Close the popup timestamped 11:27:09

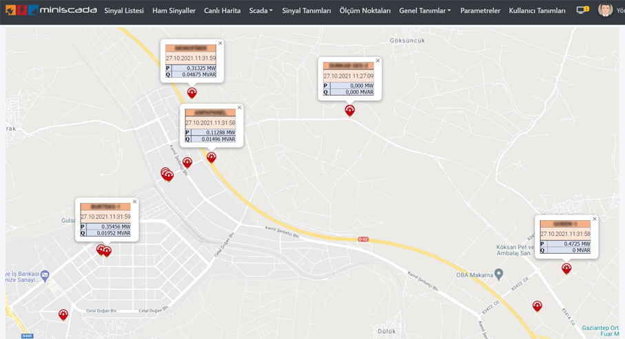click(x=378, y=61)
